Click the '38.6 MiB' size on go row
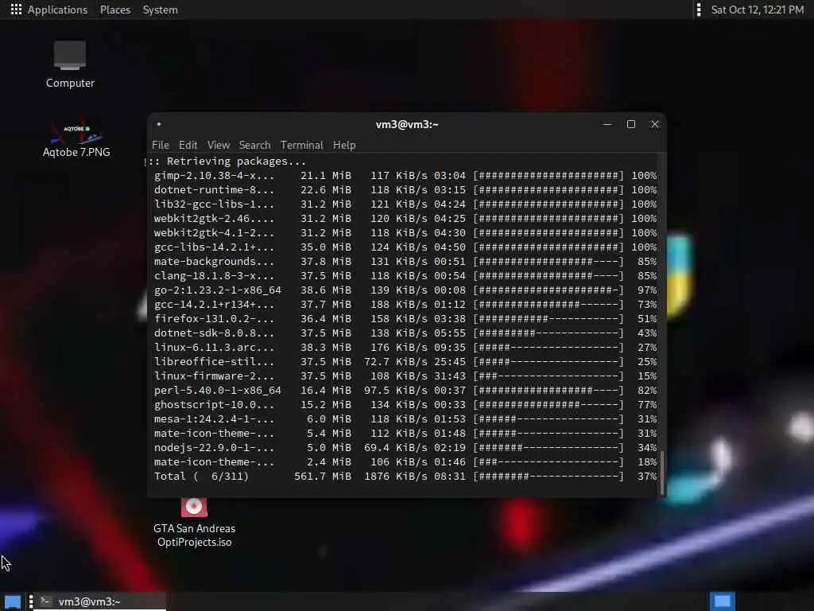 326,290
